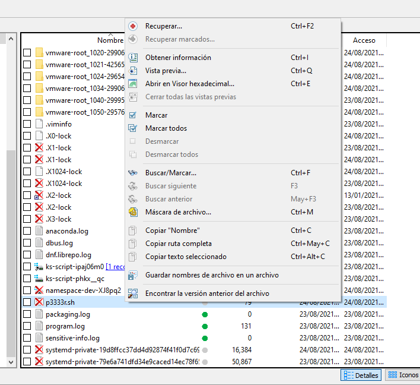The height and width of the screenshot is (385, 420).
Task: Click the Obtener información icon
Action: (x=133, y=58)
